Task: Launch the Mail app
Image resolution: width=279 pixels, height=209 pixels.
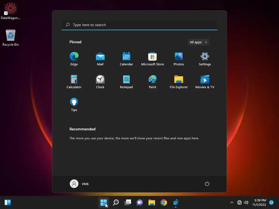Action: pos(100,59)
